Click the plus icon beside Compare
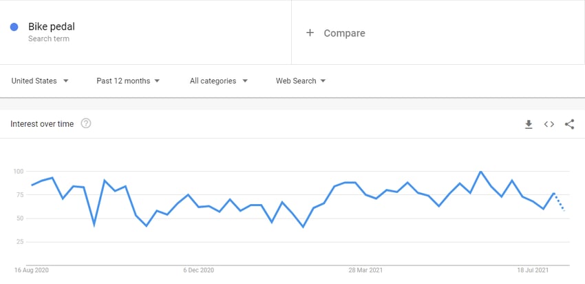This screenshot has height=284, width=585. pos(310,33)
